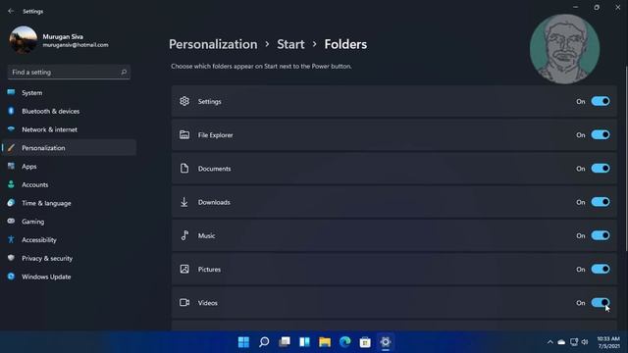Open Widgets from the taskbar
This screenshot has height=353, width=628.
pos(304,342)
